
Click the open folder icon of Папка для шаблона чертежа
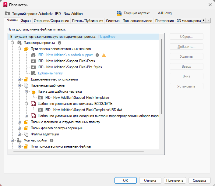pyautogui.click(x=33, y=91)
